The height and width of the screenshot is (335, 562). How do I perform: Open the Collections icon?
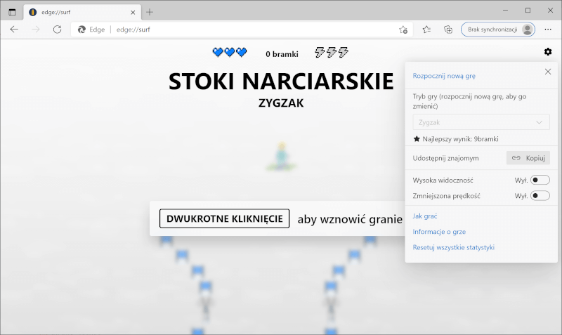448,29
